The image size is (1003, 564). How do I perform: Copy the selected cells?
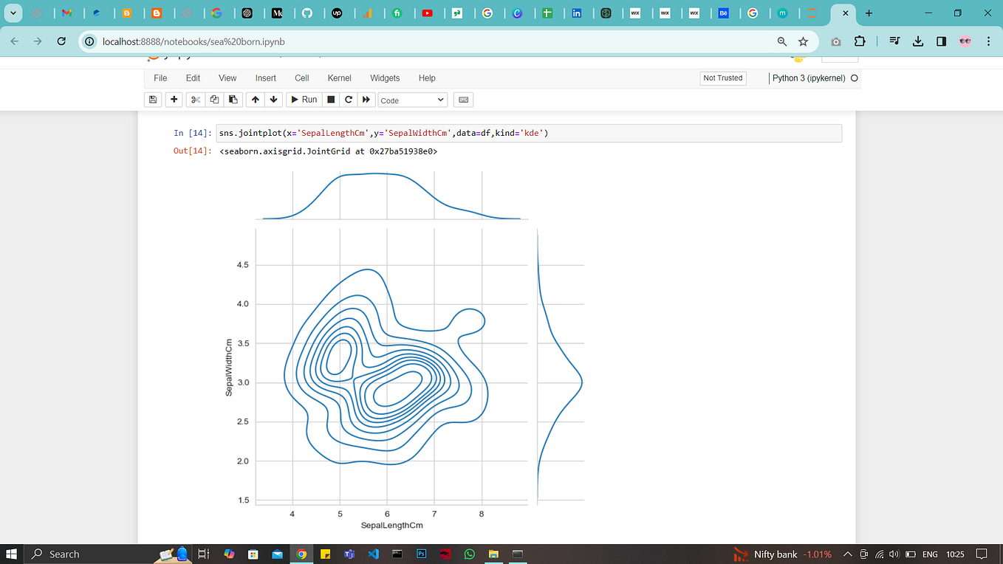(213, 99)
